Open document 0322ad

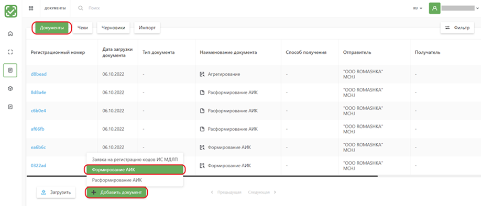38,166
